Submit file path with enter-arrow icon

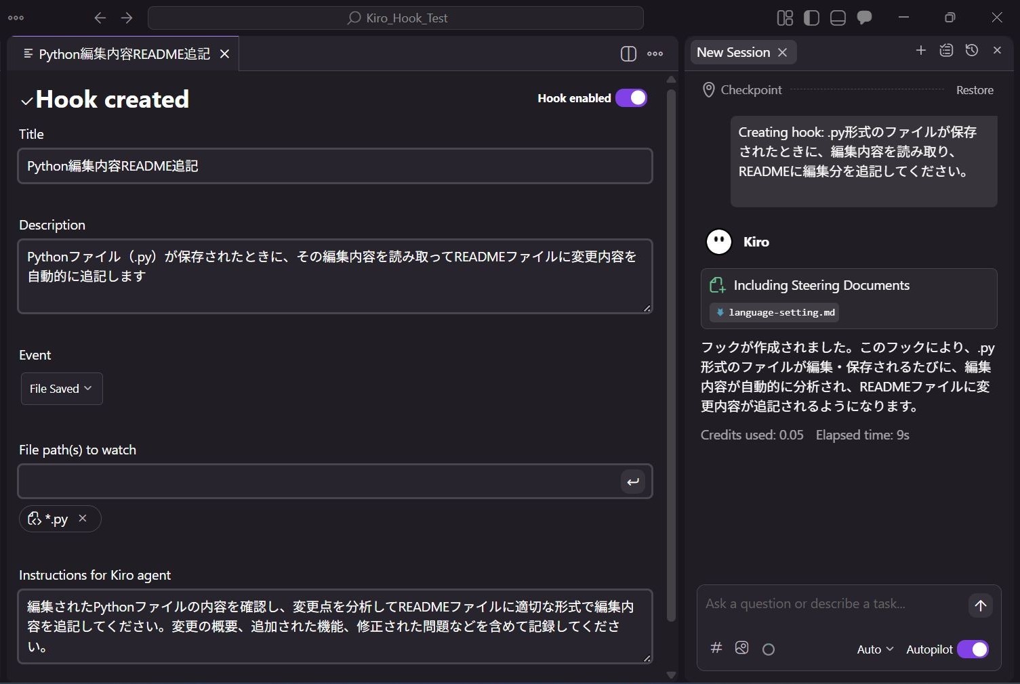click(x=632, y=482)
